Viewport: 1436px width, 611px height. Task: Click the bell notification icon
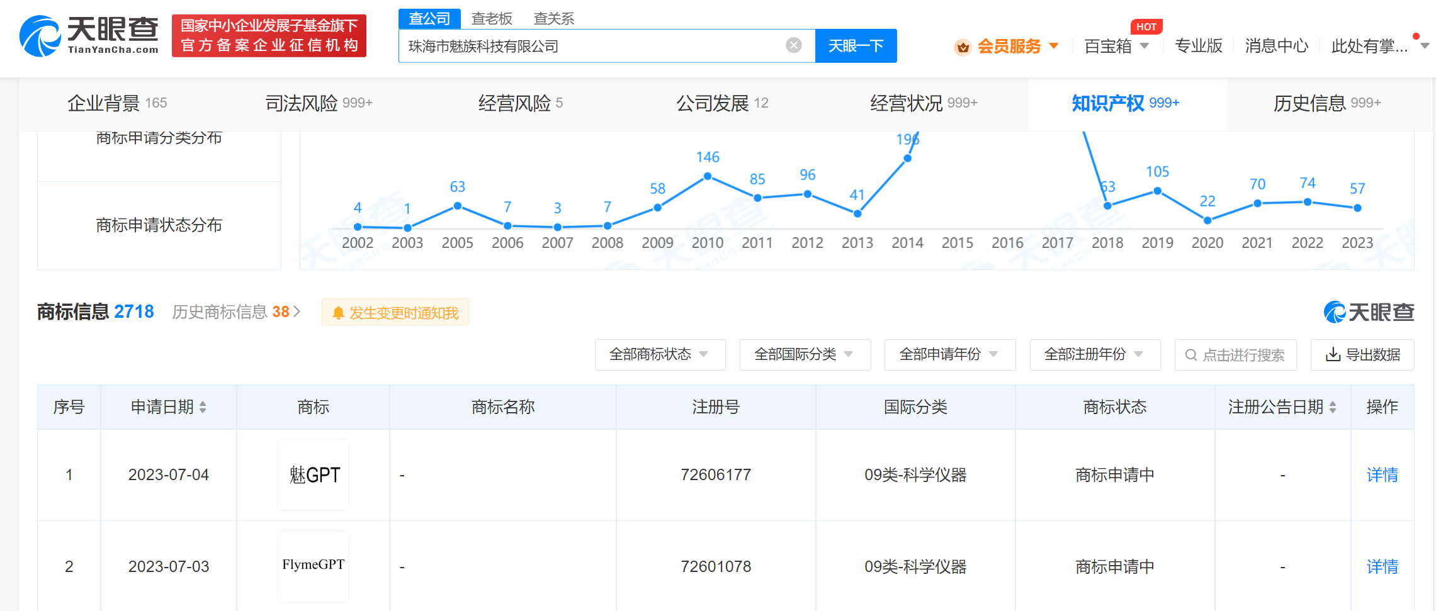(338, 313)
